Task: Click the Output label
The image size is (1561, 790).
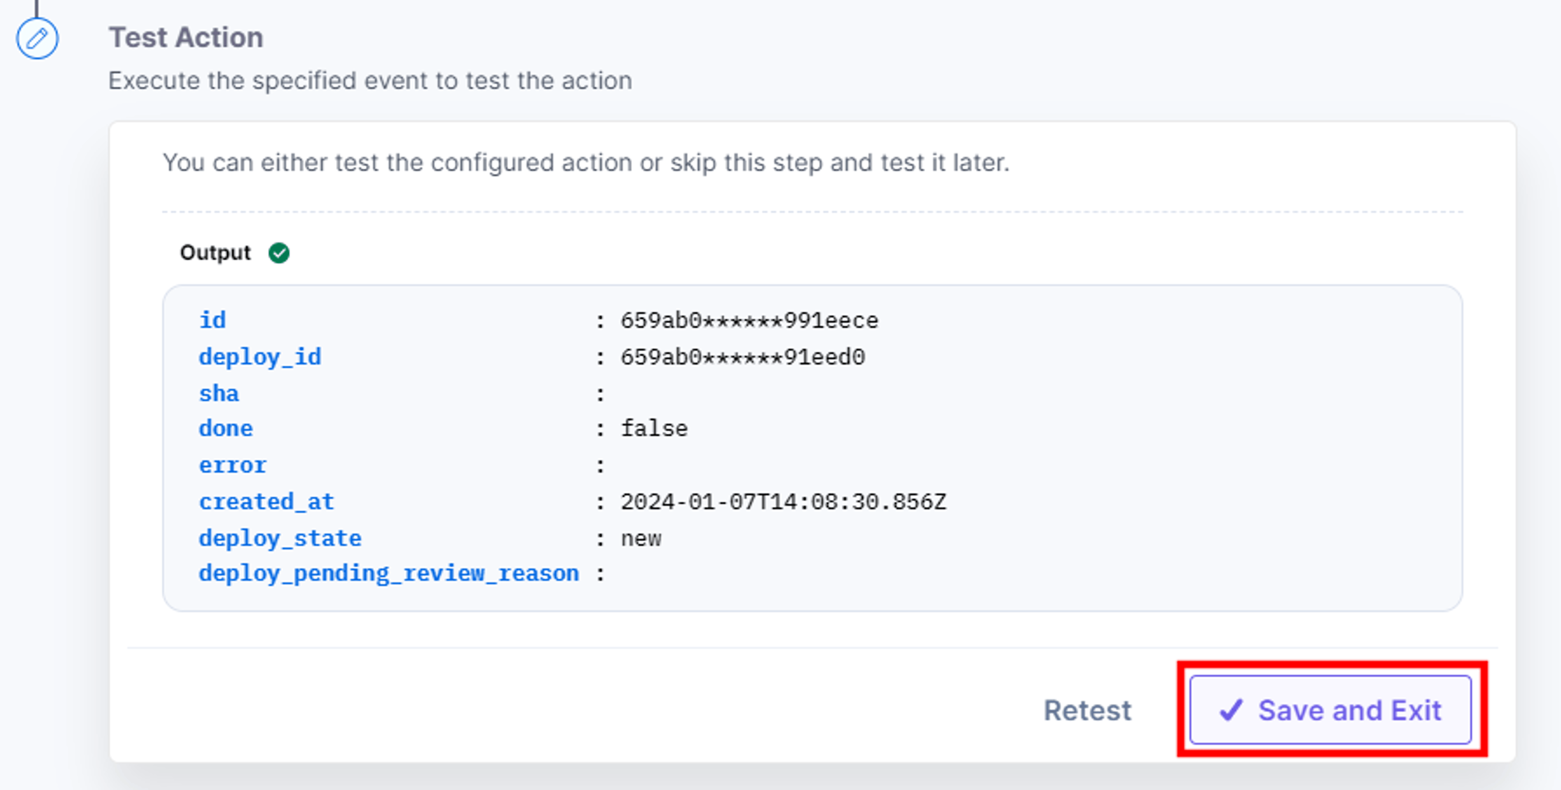Action: pyautogui.click(x=215, y=253)
